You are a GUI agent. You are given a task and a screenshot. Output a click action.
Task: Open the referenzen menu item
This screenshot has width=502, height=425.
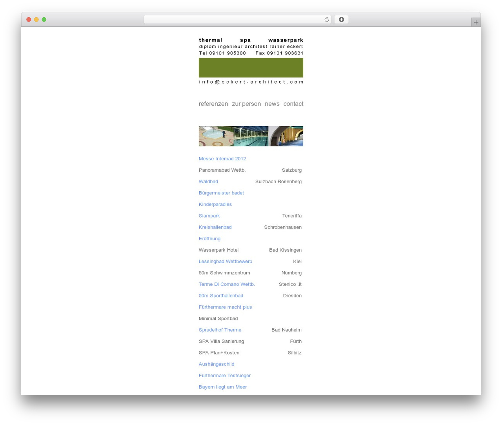pos(213,104)
